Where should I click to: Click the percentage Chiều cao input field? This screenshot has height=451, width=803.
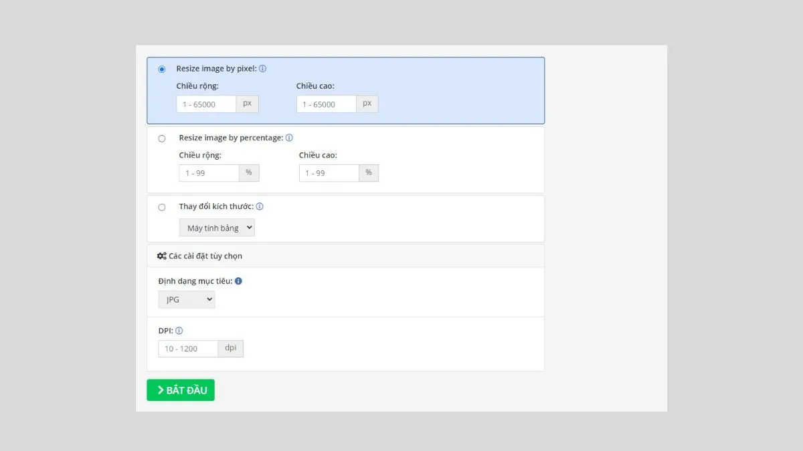click(329, 173)
